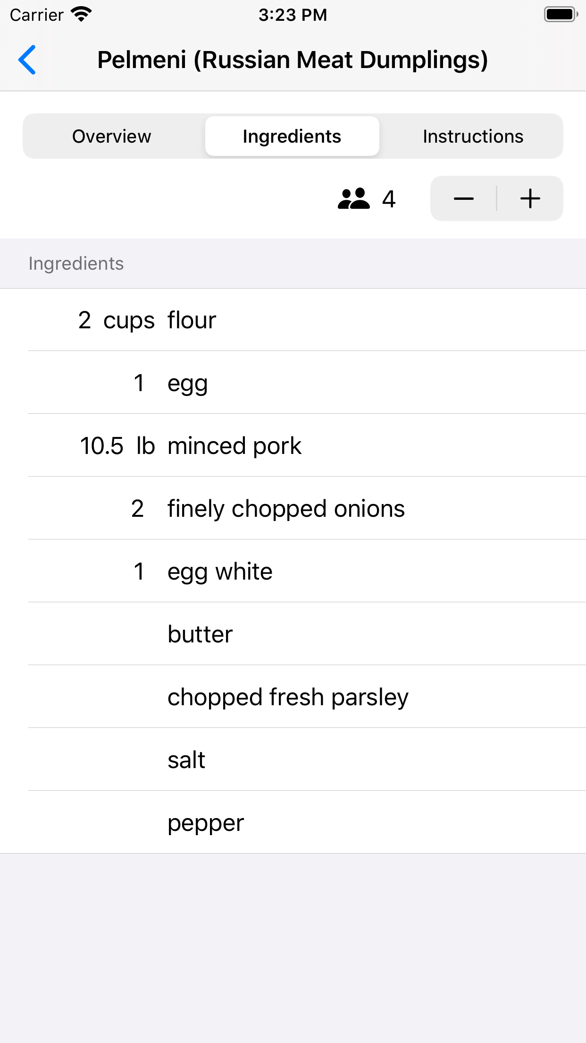This screenshot has height=1043, width=586.
Task: Tap the egg white row
Action: 293,571
